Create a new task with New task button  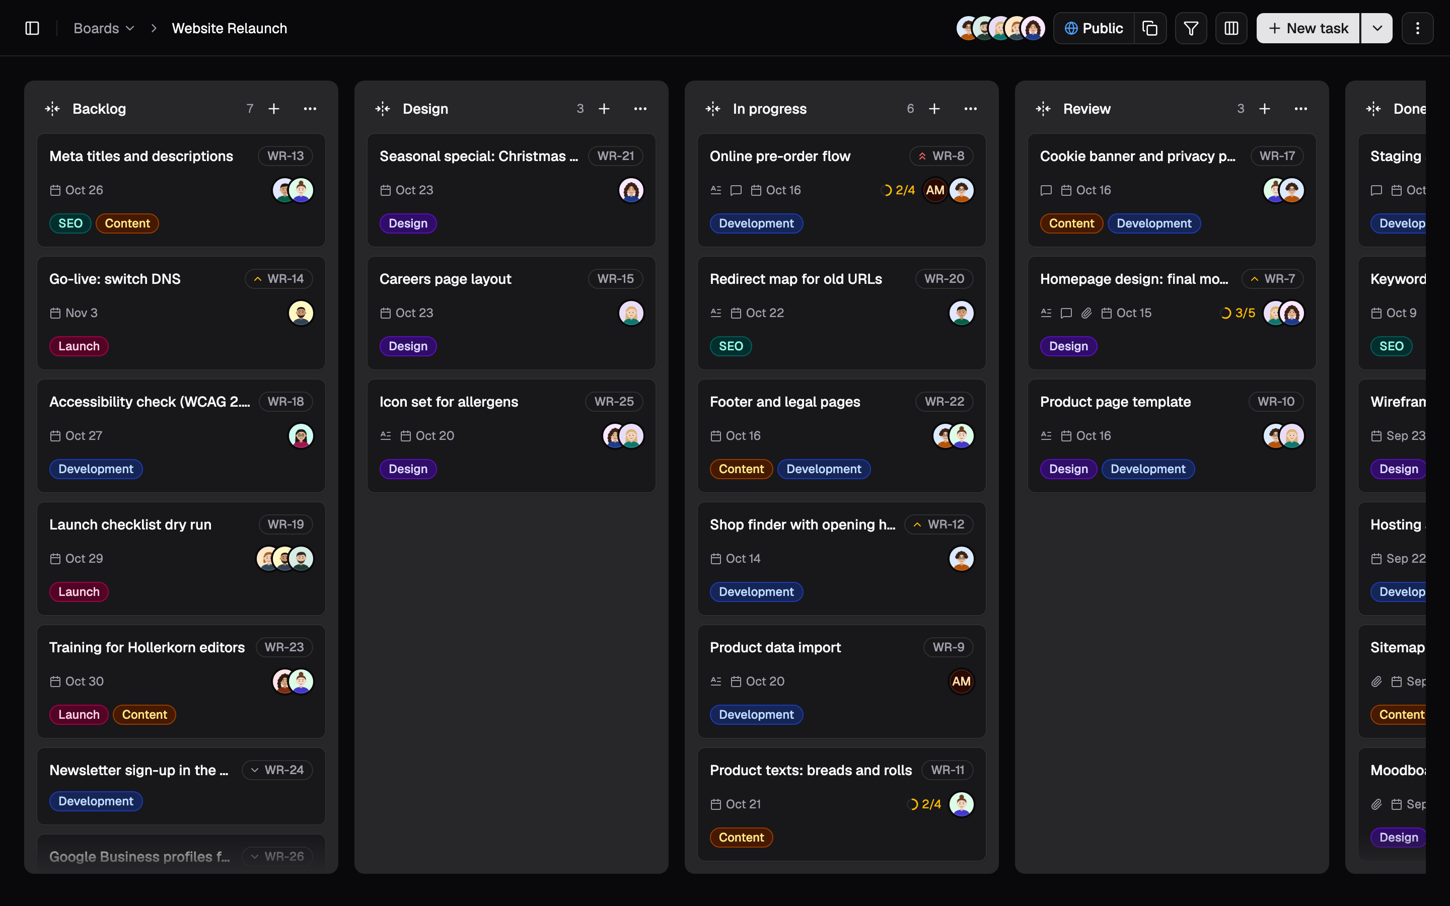pyautogui.click(x=1308, y=28)
